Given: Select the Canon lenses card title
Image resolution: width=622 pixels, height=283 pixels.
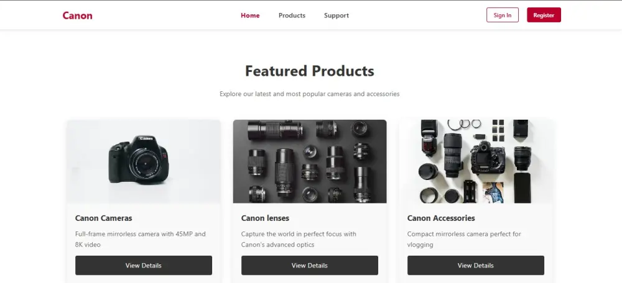Looking at the screenshot, I should (x=265, y=218).
